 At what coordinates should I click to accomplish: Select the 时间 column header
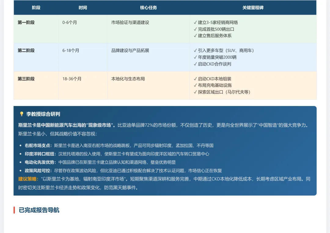coord(83,8)
